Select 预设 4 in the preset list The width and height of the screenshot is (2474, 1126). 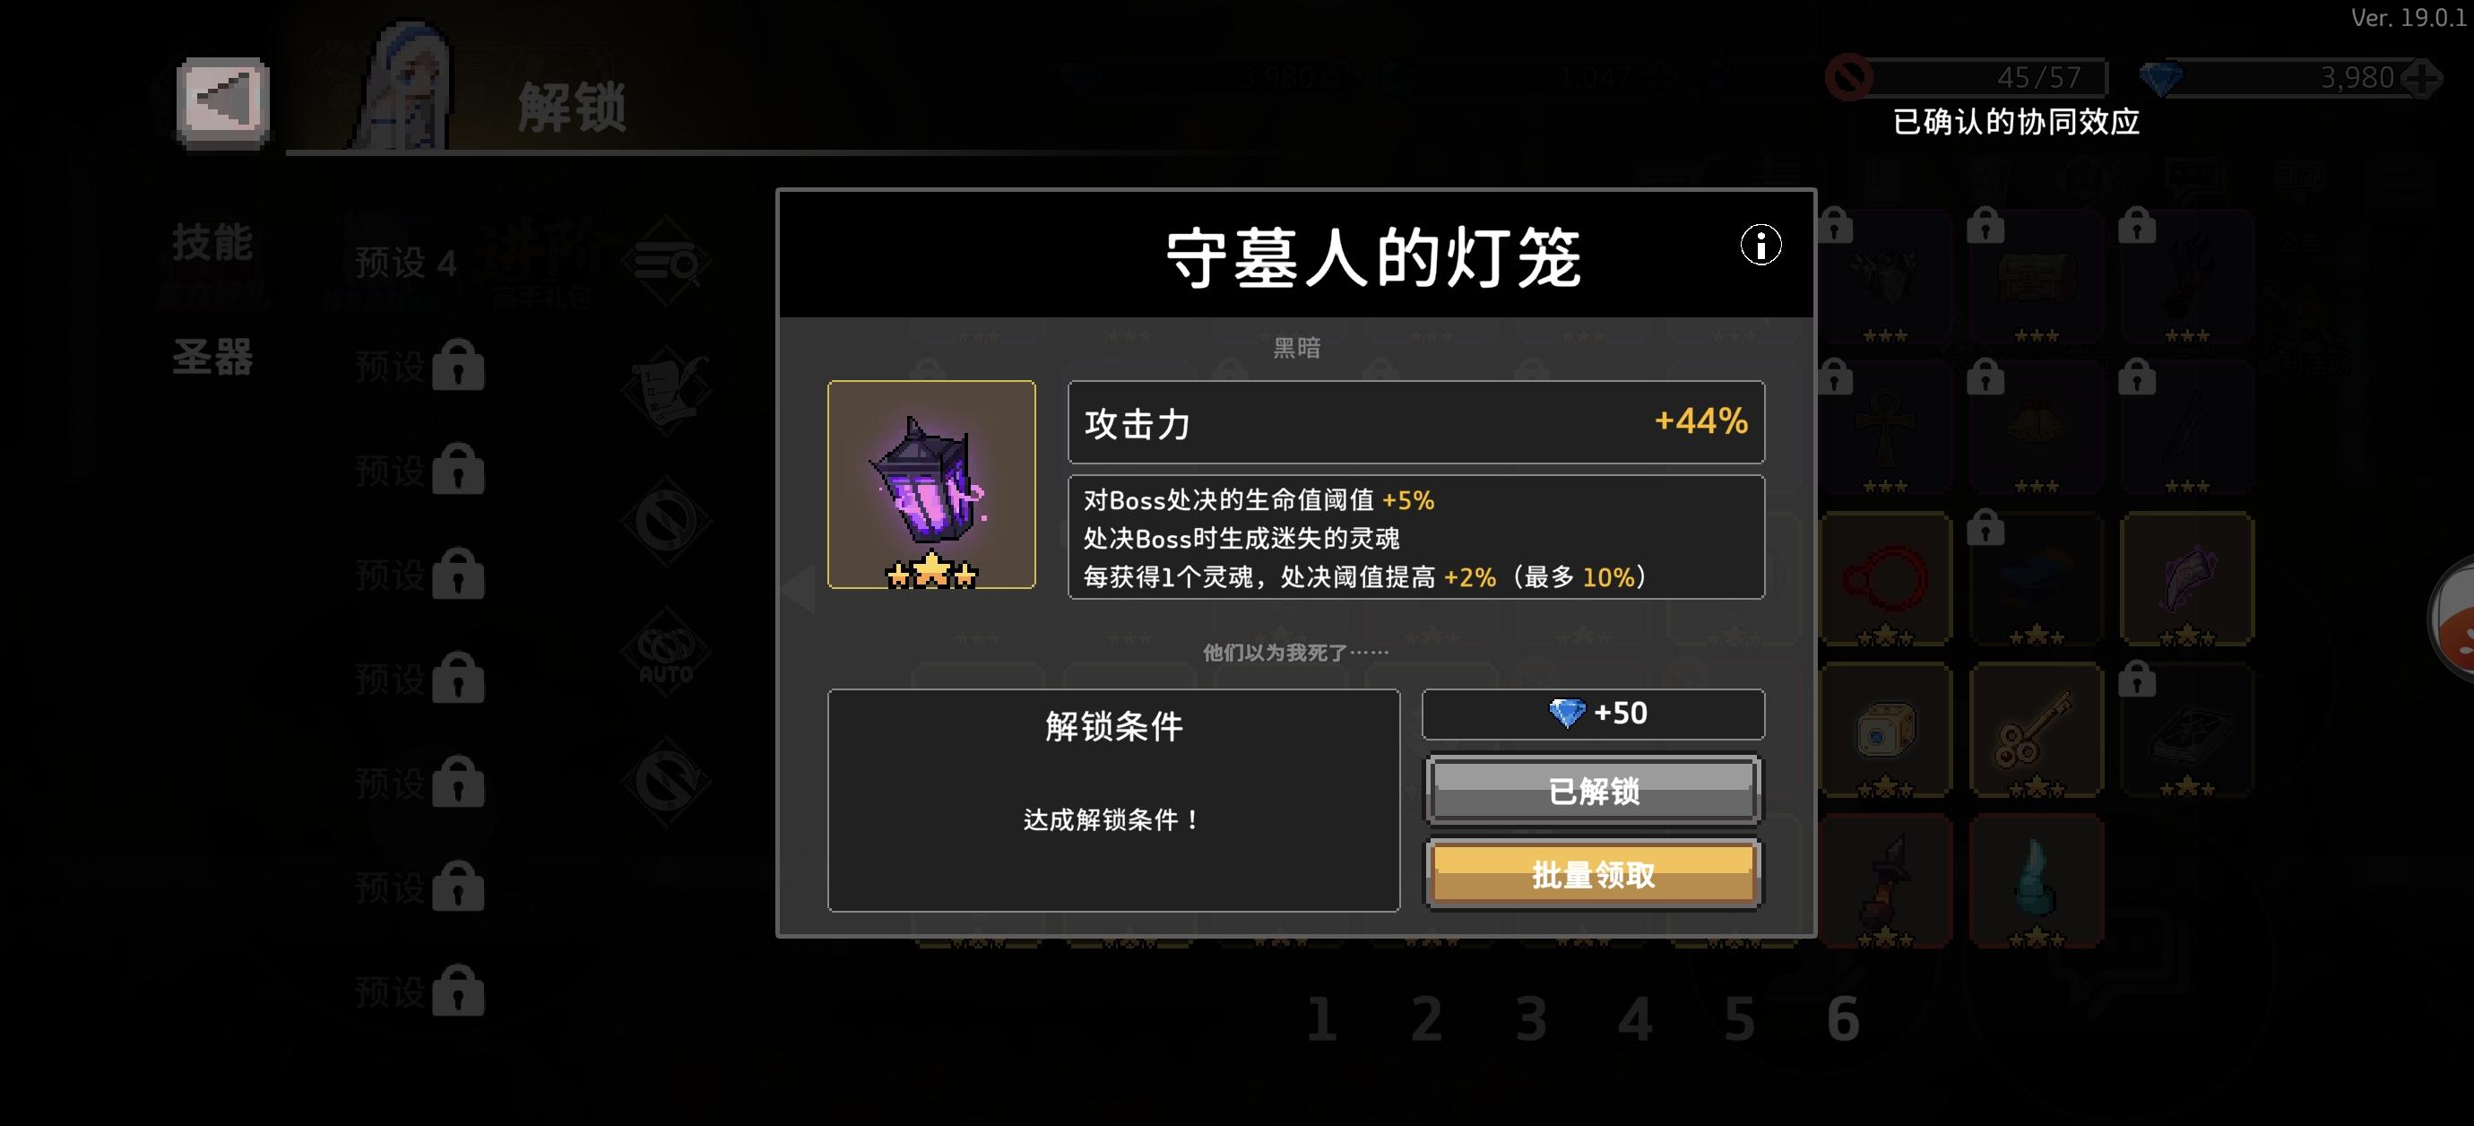(x=406, y=263)
